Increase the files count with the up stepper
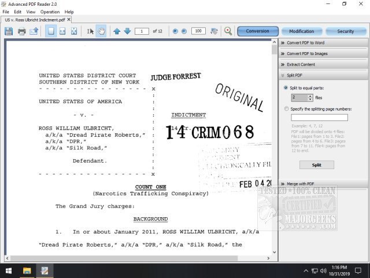The image size is (370, 278). [x=310, y=96]
